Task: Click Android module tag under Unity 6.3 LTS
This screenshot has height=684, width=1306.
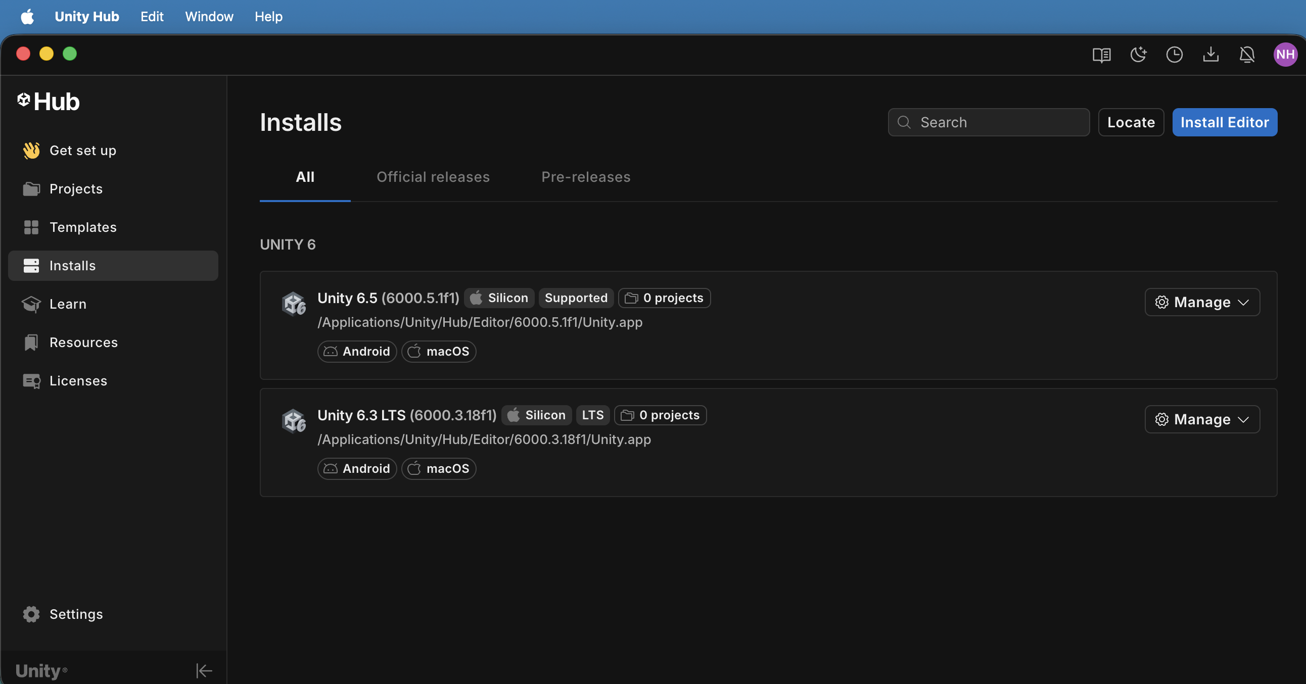Action: pyautogui.click(x=357, y=468)
